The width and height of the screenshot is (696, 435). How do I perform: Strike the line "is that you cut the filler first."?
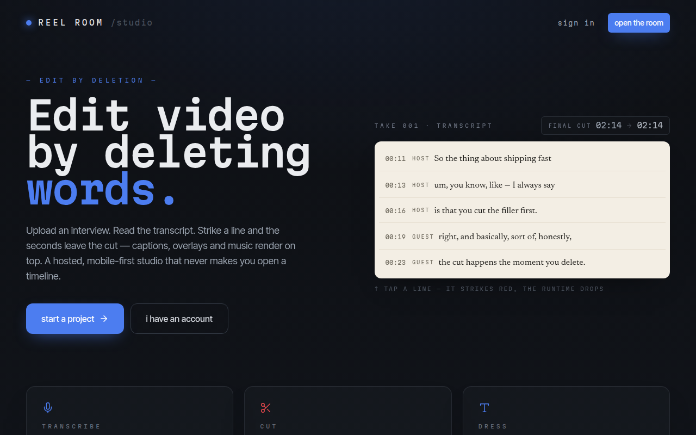(x=522, y=210)
